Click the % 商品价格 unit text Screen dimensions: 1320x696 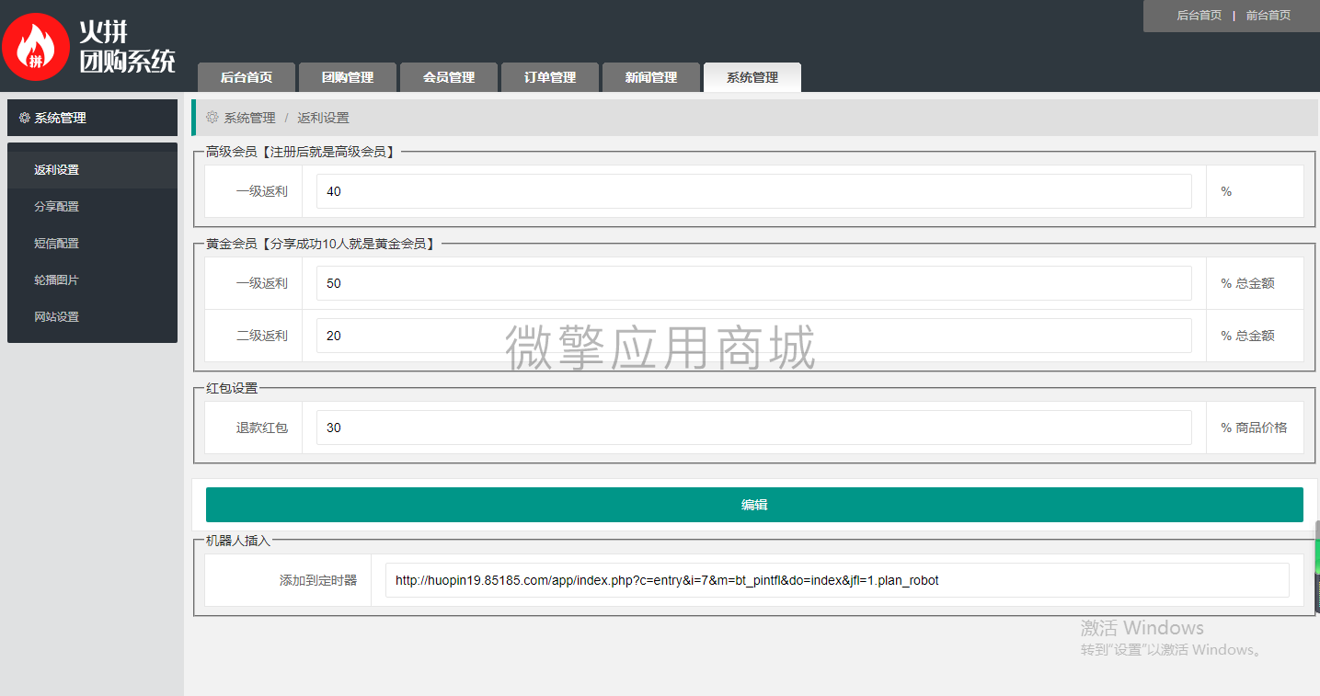point(1254,428)
